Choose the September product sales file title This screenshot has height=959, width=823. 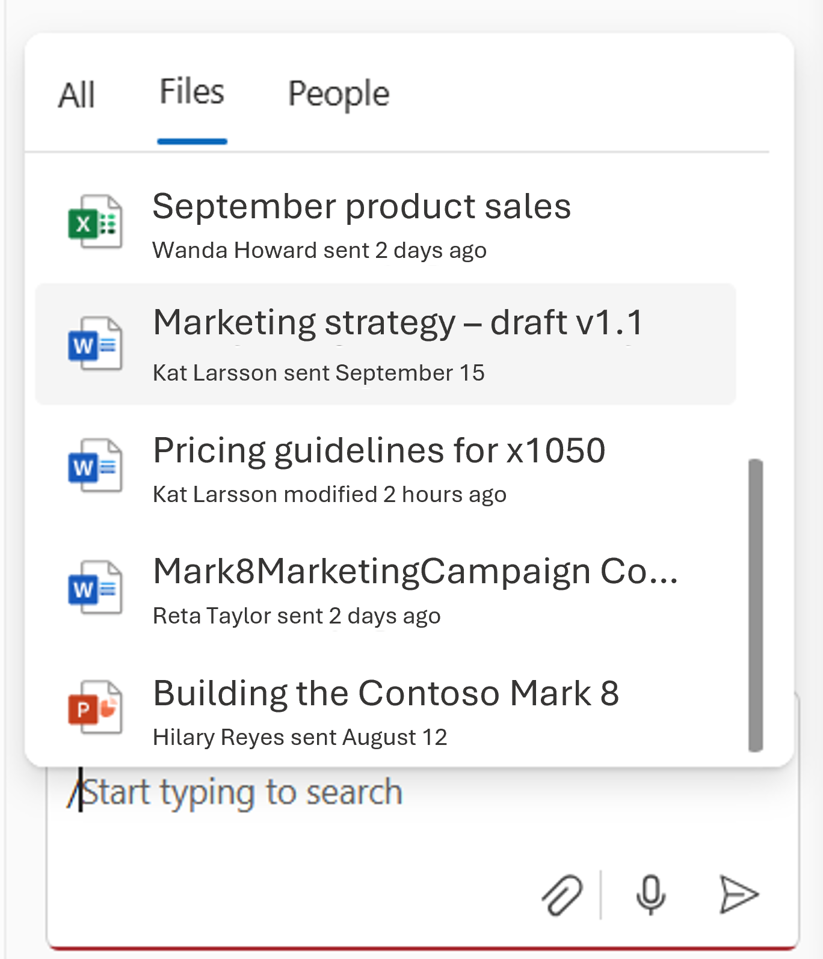click(x=362, y=207)
